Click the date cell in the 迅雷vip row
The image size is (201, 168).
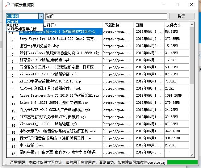coord(149,46)
